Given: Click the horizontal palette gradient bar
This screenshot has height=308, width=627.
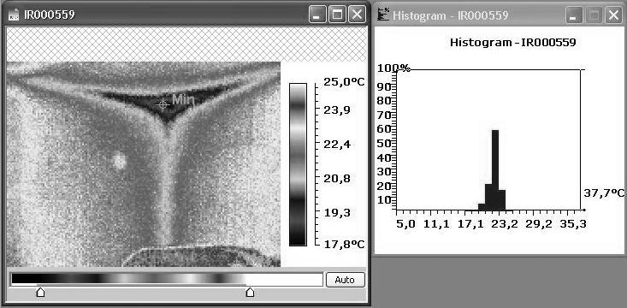Looking at the screenshot, I should point(167,279).
